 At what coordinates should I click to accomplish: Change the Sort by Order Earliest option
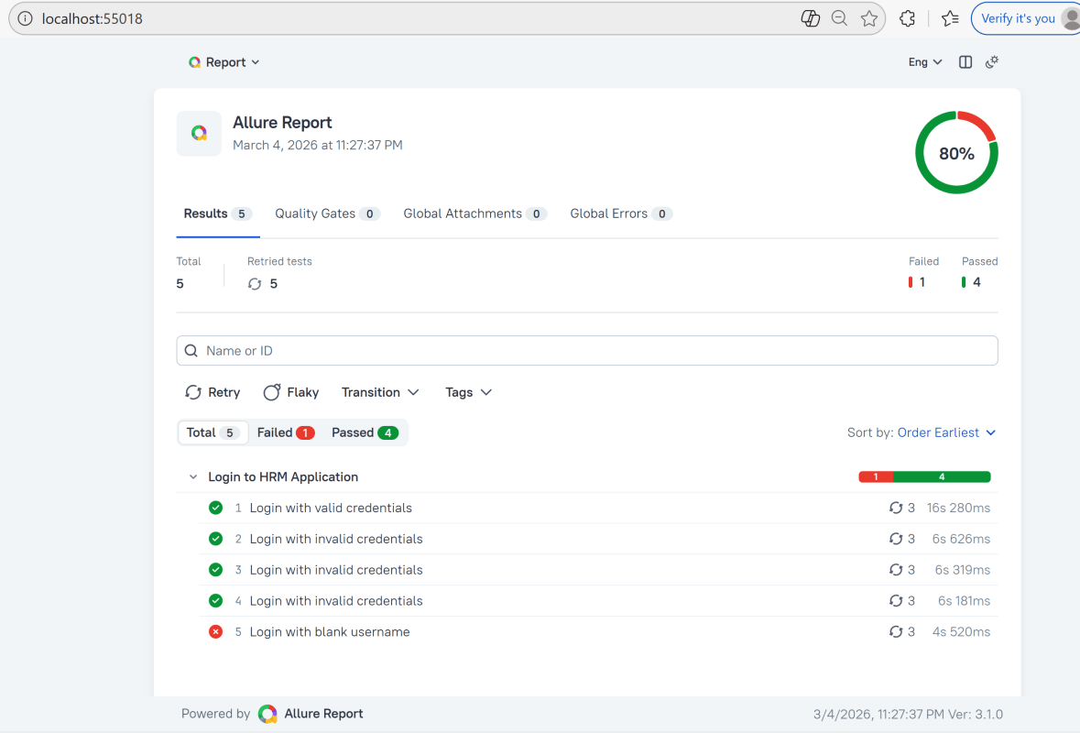(x=945, y=432)
